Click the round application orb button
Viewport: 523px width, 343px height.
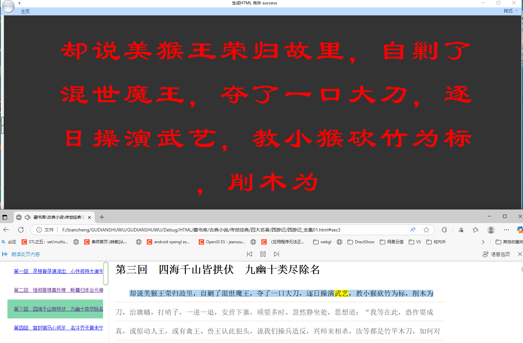coord(8,6)
